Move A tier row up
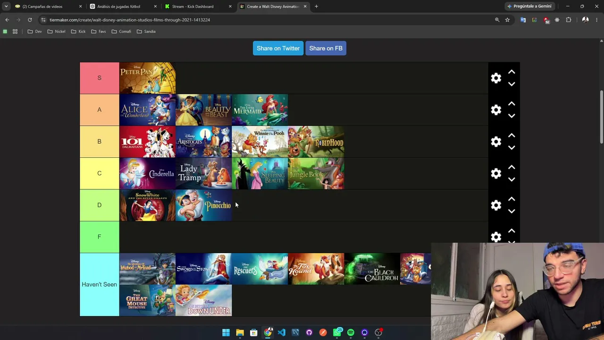This screenshot has height=340, width=604. (x=512, y=103)
